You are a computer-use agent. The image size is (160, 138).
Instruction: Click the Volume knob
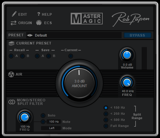[127, 55]
